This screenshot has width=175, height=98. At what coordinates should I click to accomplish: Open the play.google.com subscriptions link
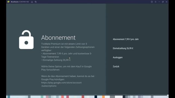tap(61, 84)
